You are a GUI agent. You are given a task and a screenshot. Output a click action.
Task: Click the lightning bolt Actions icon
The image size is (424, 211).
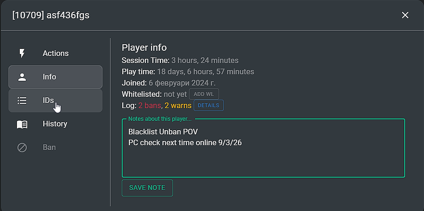click(x=22, y=53)
